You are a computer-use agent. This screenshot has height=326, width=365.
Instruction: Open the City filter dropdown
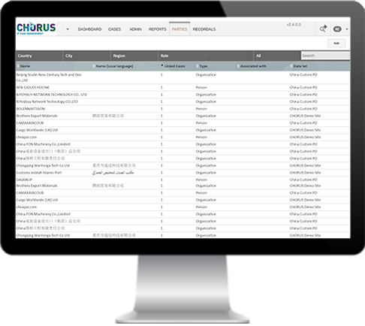pyautogui.click(x=86, y=56)
